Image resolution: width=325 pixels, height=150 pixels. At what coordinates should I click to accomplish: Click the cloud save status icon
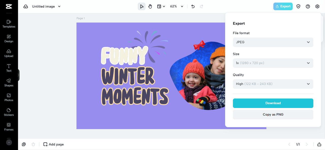tap(26, 7)
